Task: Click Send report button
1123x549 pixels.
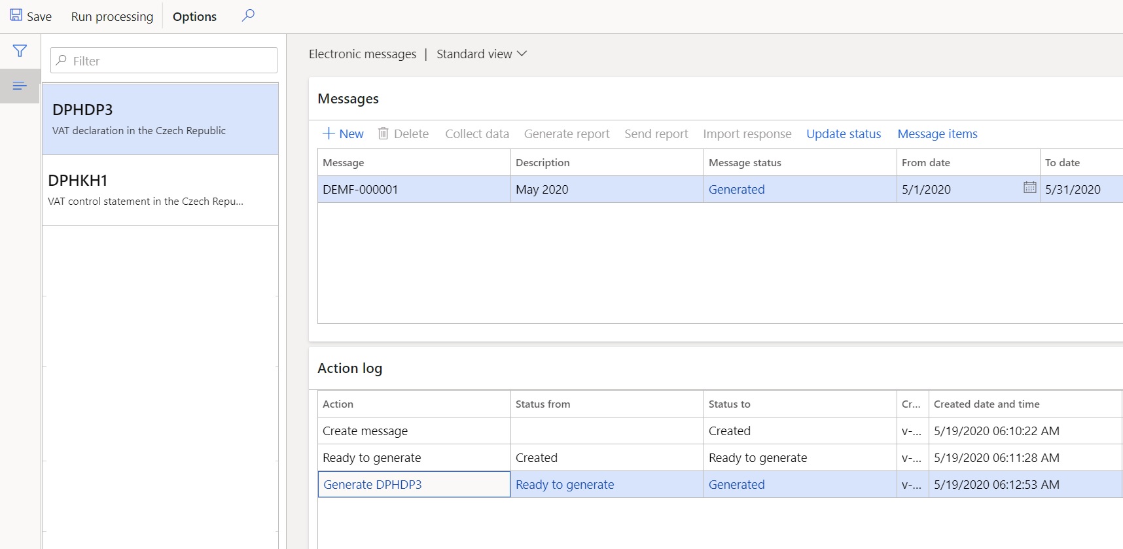Action: click(656, 133)
